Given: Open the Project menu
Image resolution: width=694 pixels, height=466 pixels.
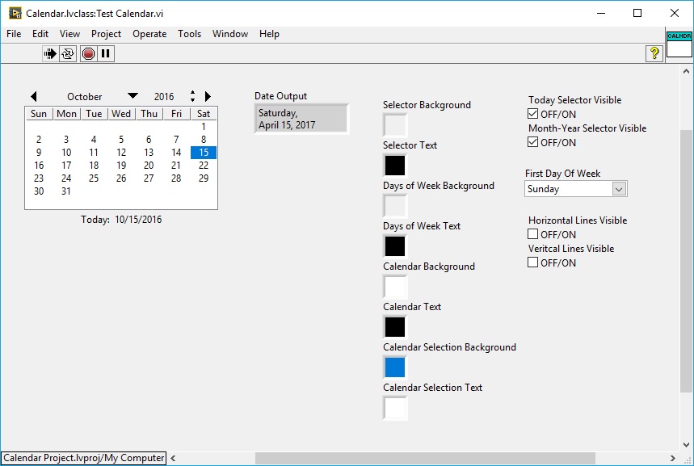Looking at the screenshot, I should pos(106,34).
